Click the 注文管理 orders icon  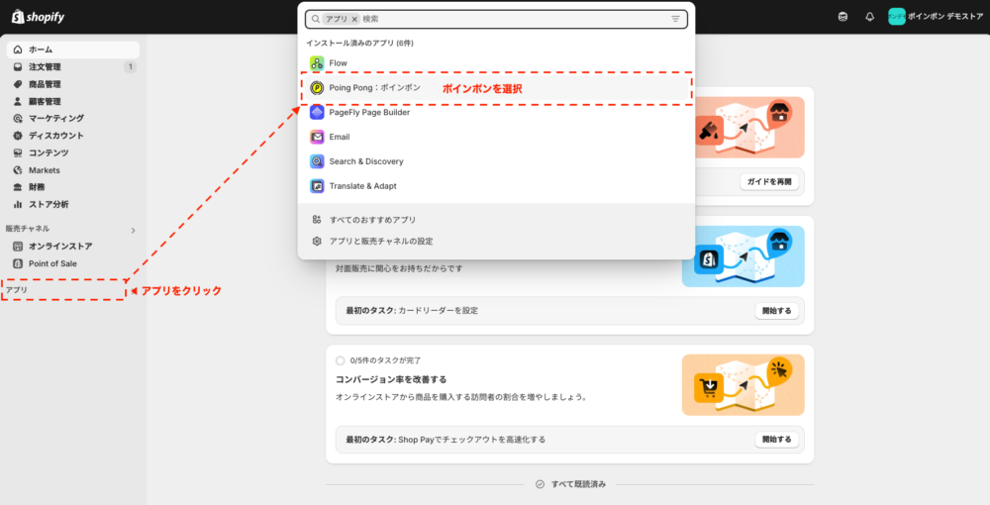(18, 67)
